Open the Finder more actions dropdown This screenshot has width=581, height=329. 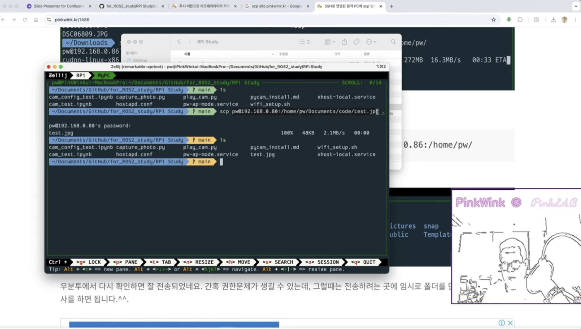coord(371,42)
